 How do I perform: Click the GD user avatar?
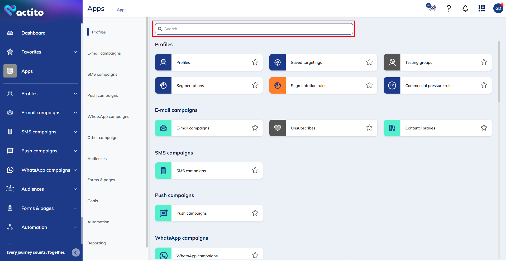point(498,8)
